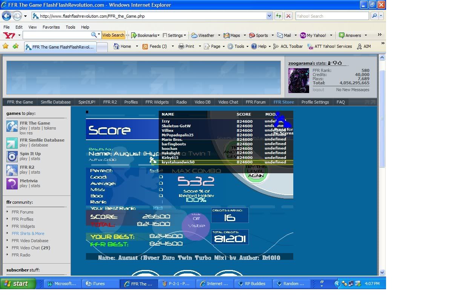Open the AOL Toolbar item

(x=288, y=46)
